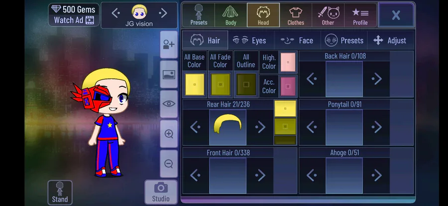Next Front Hair style arrow
Viewport: 448px width, 206px height.
pyautogui.click(x=260, y=175)
